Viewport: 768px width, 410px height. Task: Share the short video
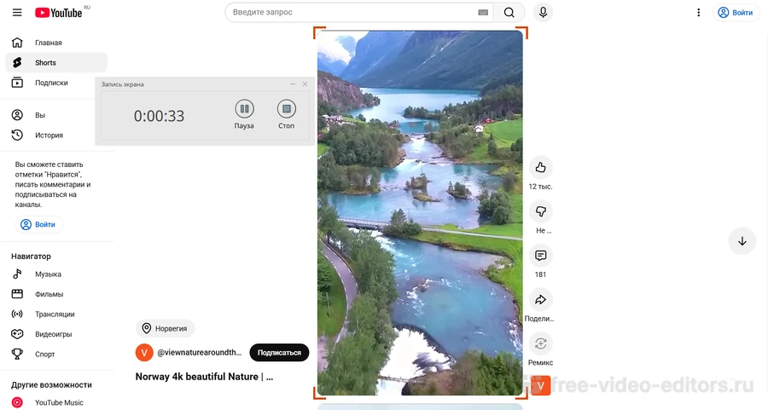pos(540,300)
